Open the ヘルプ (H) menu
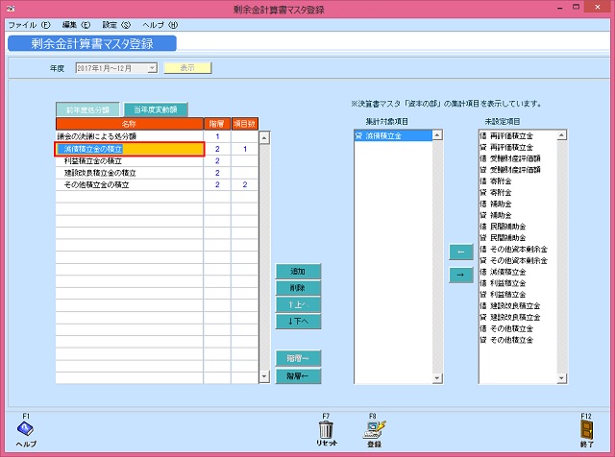 (x=160, y=25)
